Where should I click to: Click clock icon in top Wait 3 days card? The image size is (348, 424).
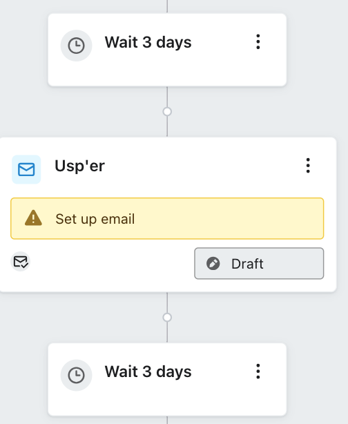coord(76,46)
